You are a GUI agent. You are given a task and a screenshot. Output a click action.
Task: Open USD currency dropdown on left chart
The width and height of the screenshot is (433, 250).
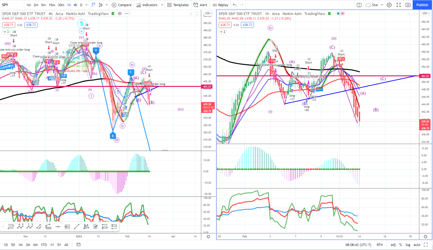[x=208, y=13]
